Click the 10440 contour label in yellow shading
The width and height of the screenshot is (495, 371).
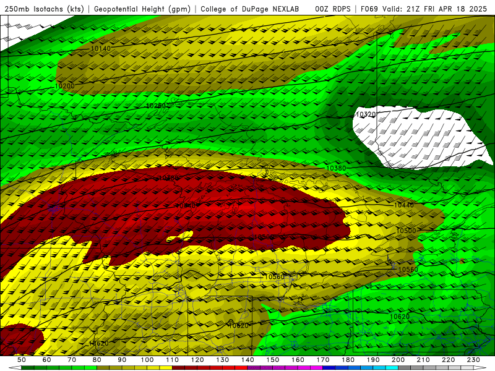(x=404, y=205)
